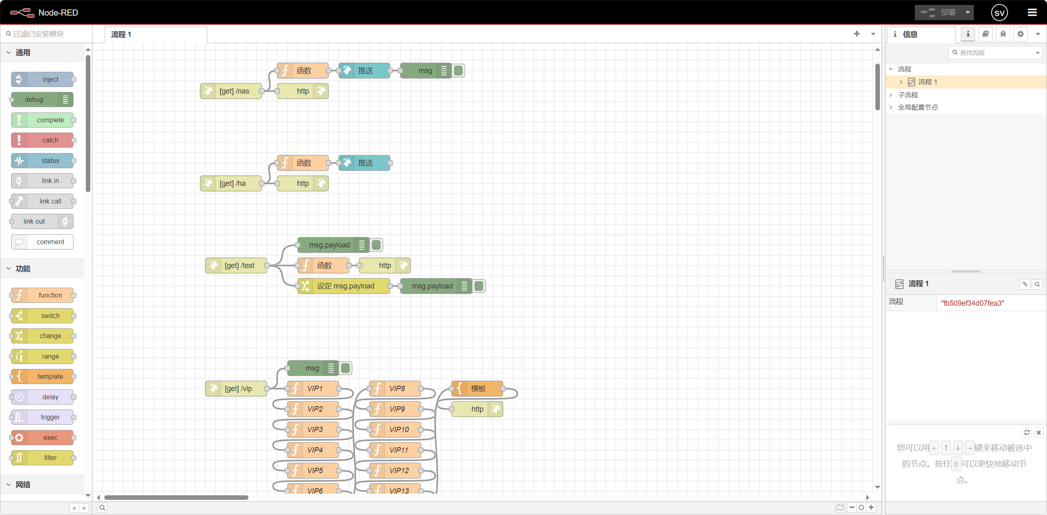Expand the 全局配置节点 tree item
The image size is (1047, 515).
[891, 107]
